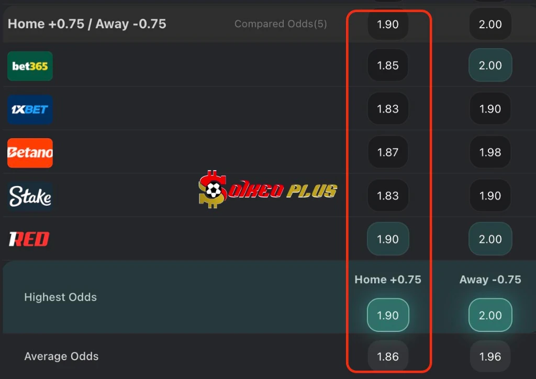Click the bet365 bookmaker logo

pos(30,66)
